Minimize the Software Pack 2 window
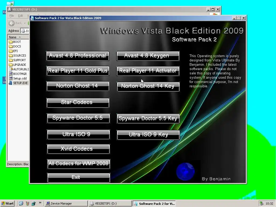The image size is (276, 207). coord(234,18)
